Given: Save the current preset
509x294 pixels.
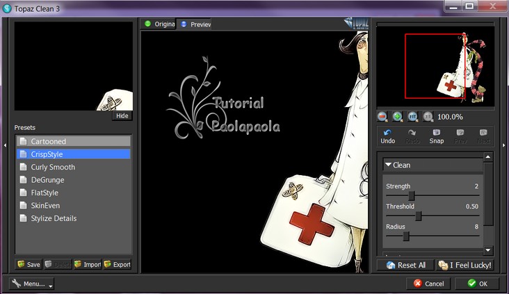Looking at the screenshot, I should pyautogui.click(x=29, y=265).
